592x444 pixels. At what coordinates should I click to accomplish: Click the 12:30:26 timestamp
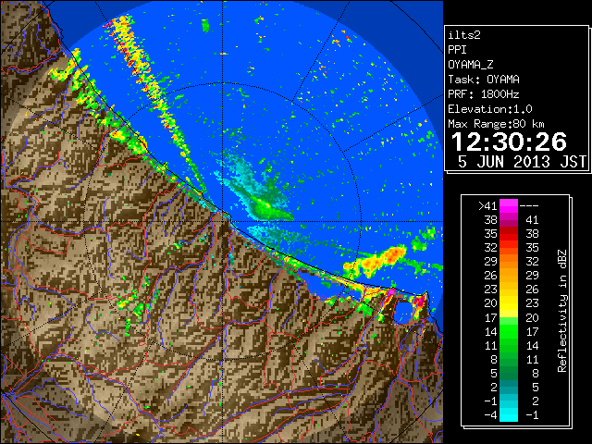(x=509, y=142)
